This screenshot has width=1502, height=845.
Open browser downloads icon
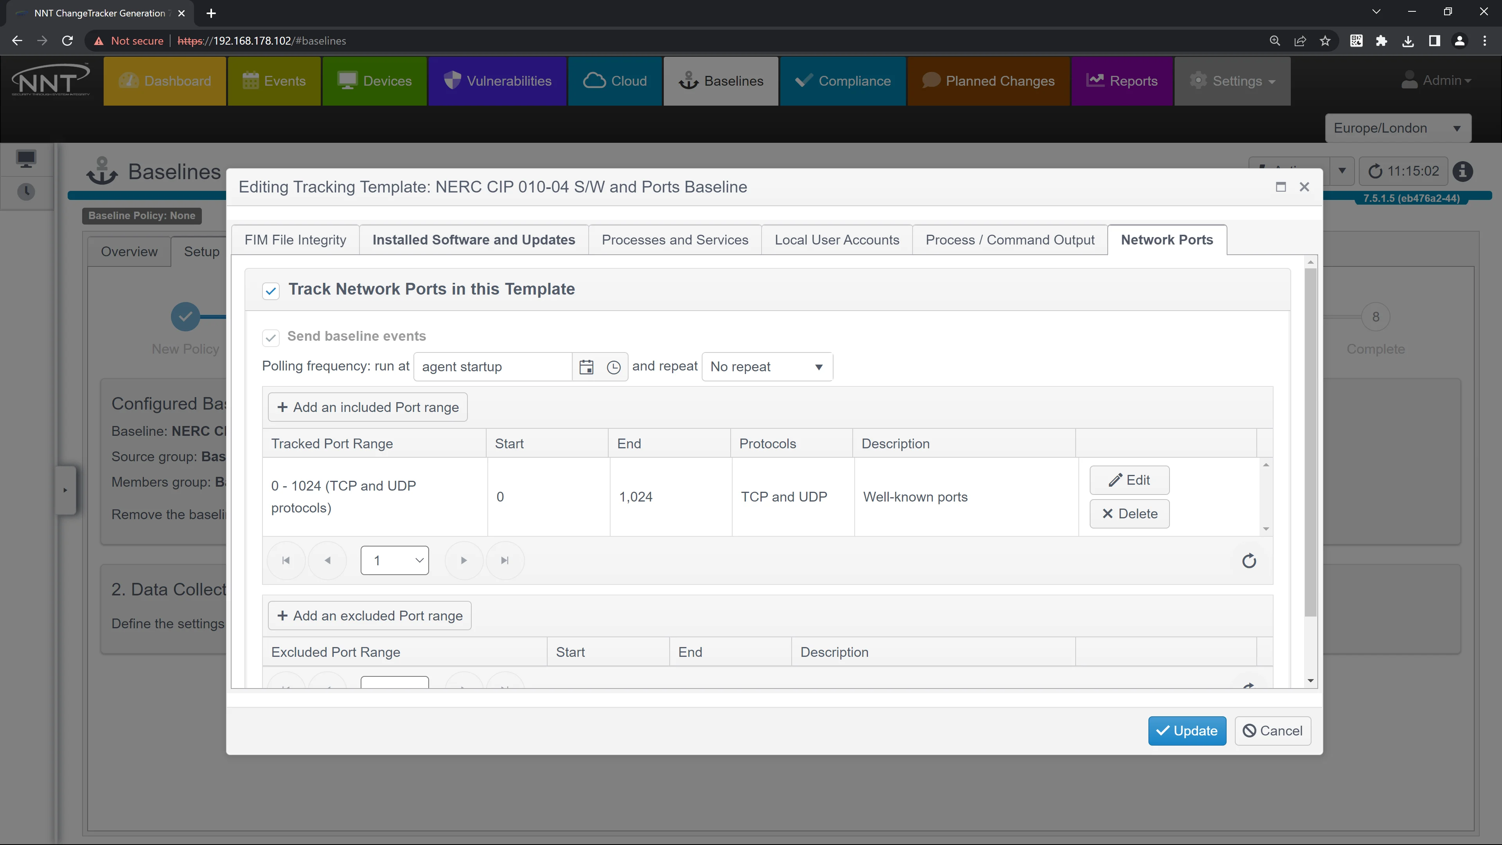click(x=1408, y=41)
